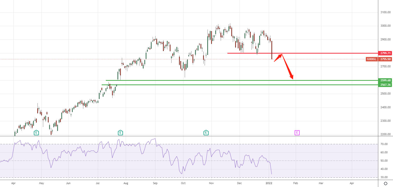Click the 70.00 level on RSI scale

384,144
